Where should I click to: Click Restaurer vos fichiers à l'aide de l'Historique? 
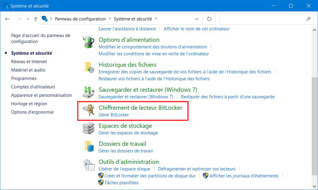click(x=154, y=79)
